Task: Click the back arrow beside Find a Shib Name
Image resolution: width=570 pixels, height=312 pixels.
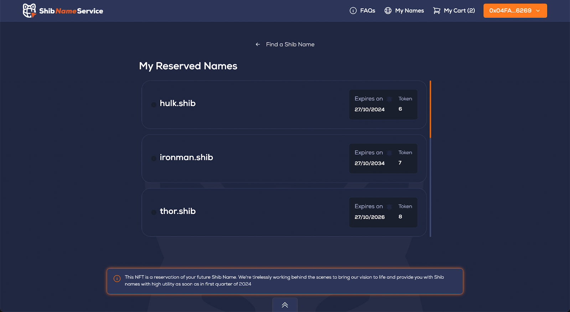Action: pyautogui.click(x=258, y=45)
